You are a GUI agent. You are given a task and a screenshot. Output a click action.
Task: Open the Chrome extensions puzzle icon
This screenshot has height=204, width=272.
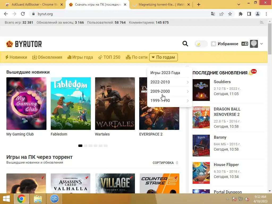pyautogui.click(x=240, y=14)
